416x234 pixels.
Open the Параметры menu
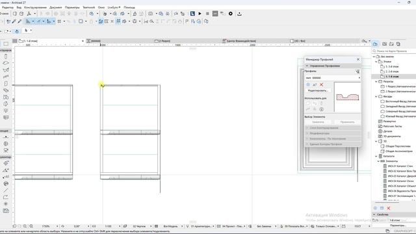pos(72,7)
